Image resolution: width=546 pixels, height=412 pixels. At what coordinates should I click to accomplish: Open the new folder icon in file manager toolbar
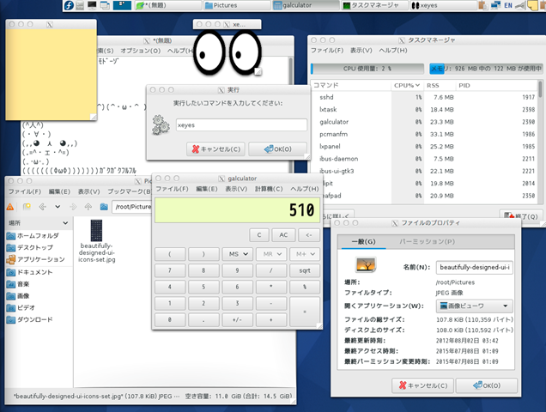(27, 207)
